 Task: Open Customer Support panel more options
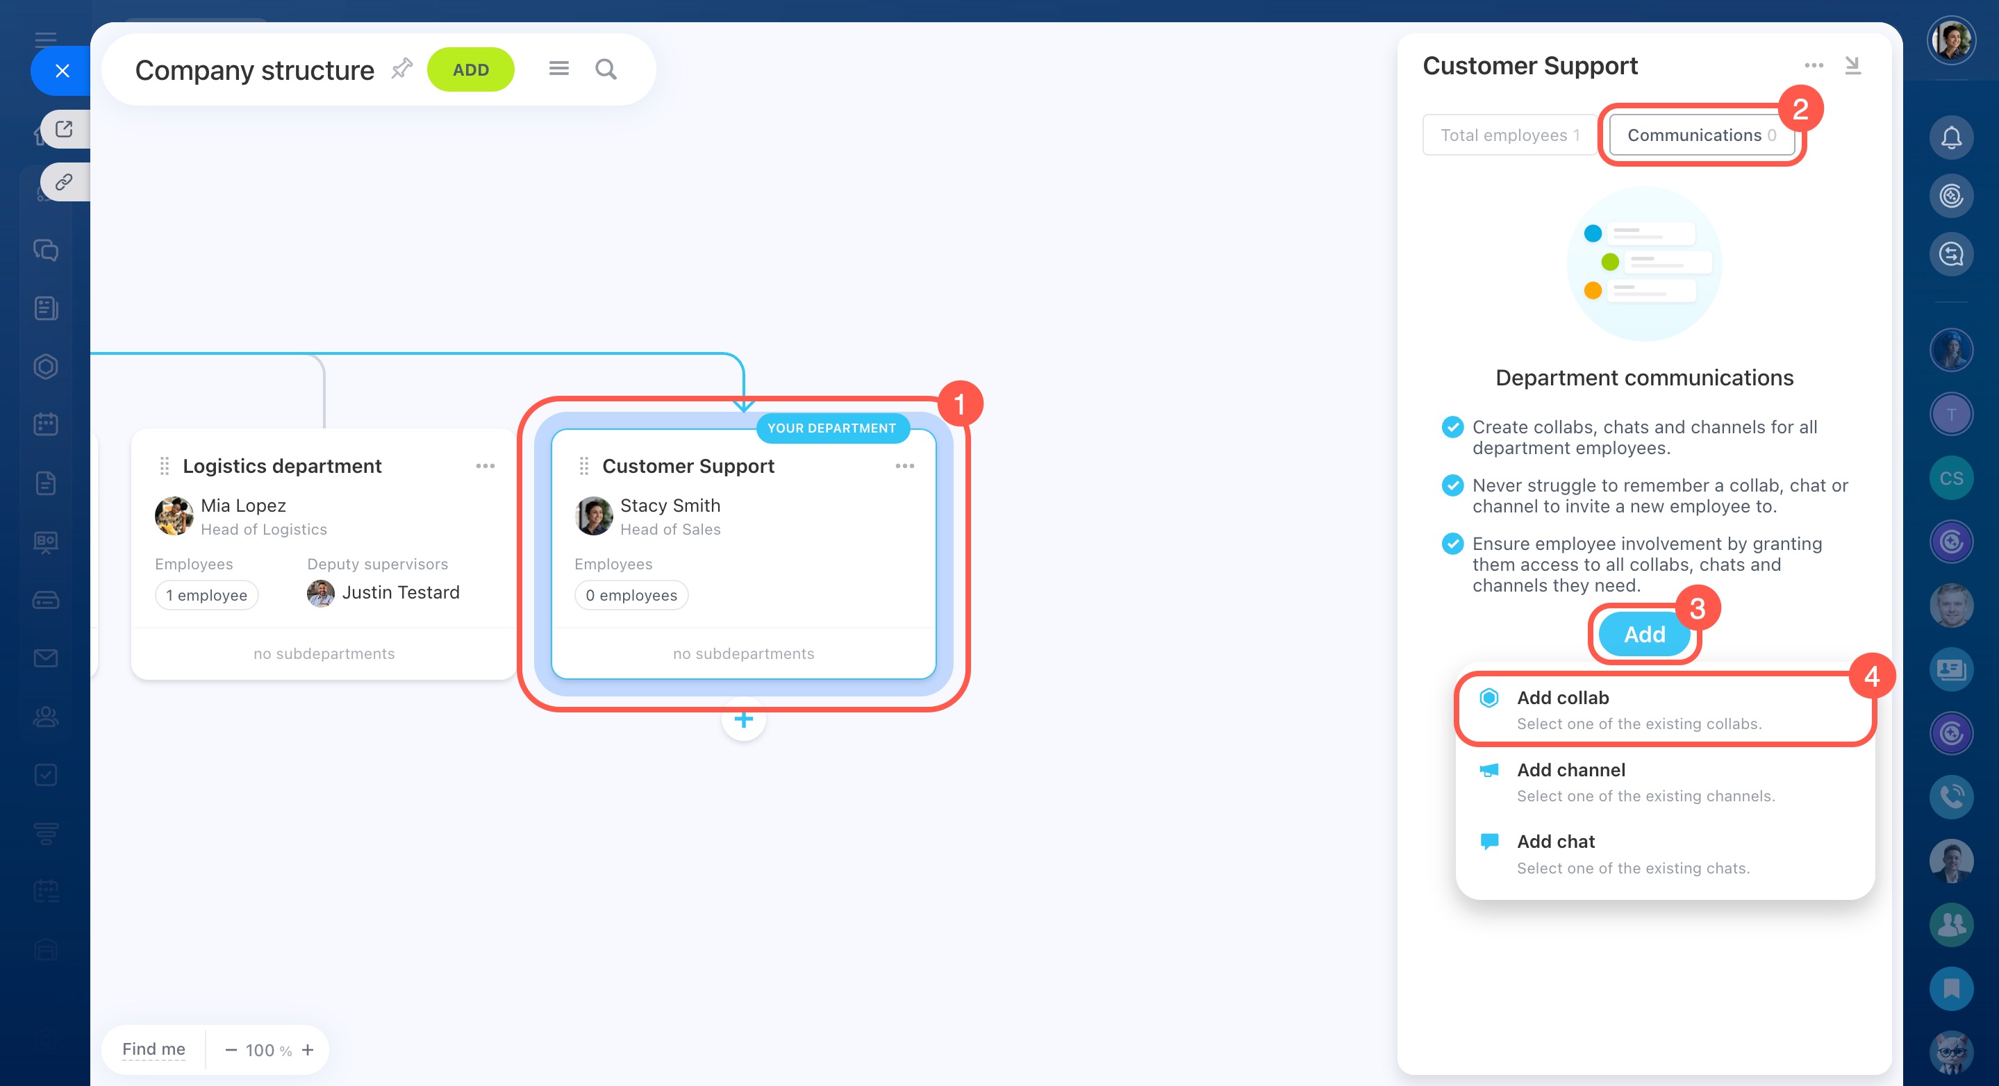click(1814, 65)
